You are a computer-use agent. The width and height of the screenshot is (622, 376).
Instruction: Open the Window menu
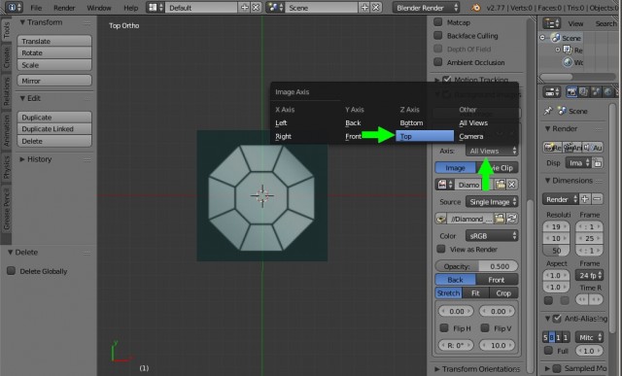tap(99, 8)
